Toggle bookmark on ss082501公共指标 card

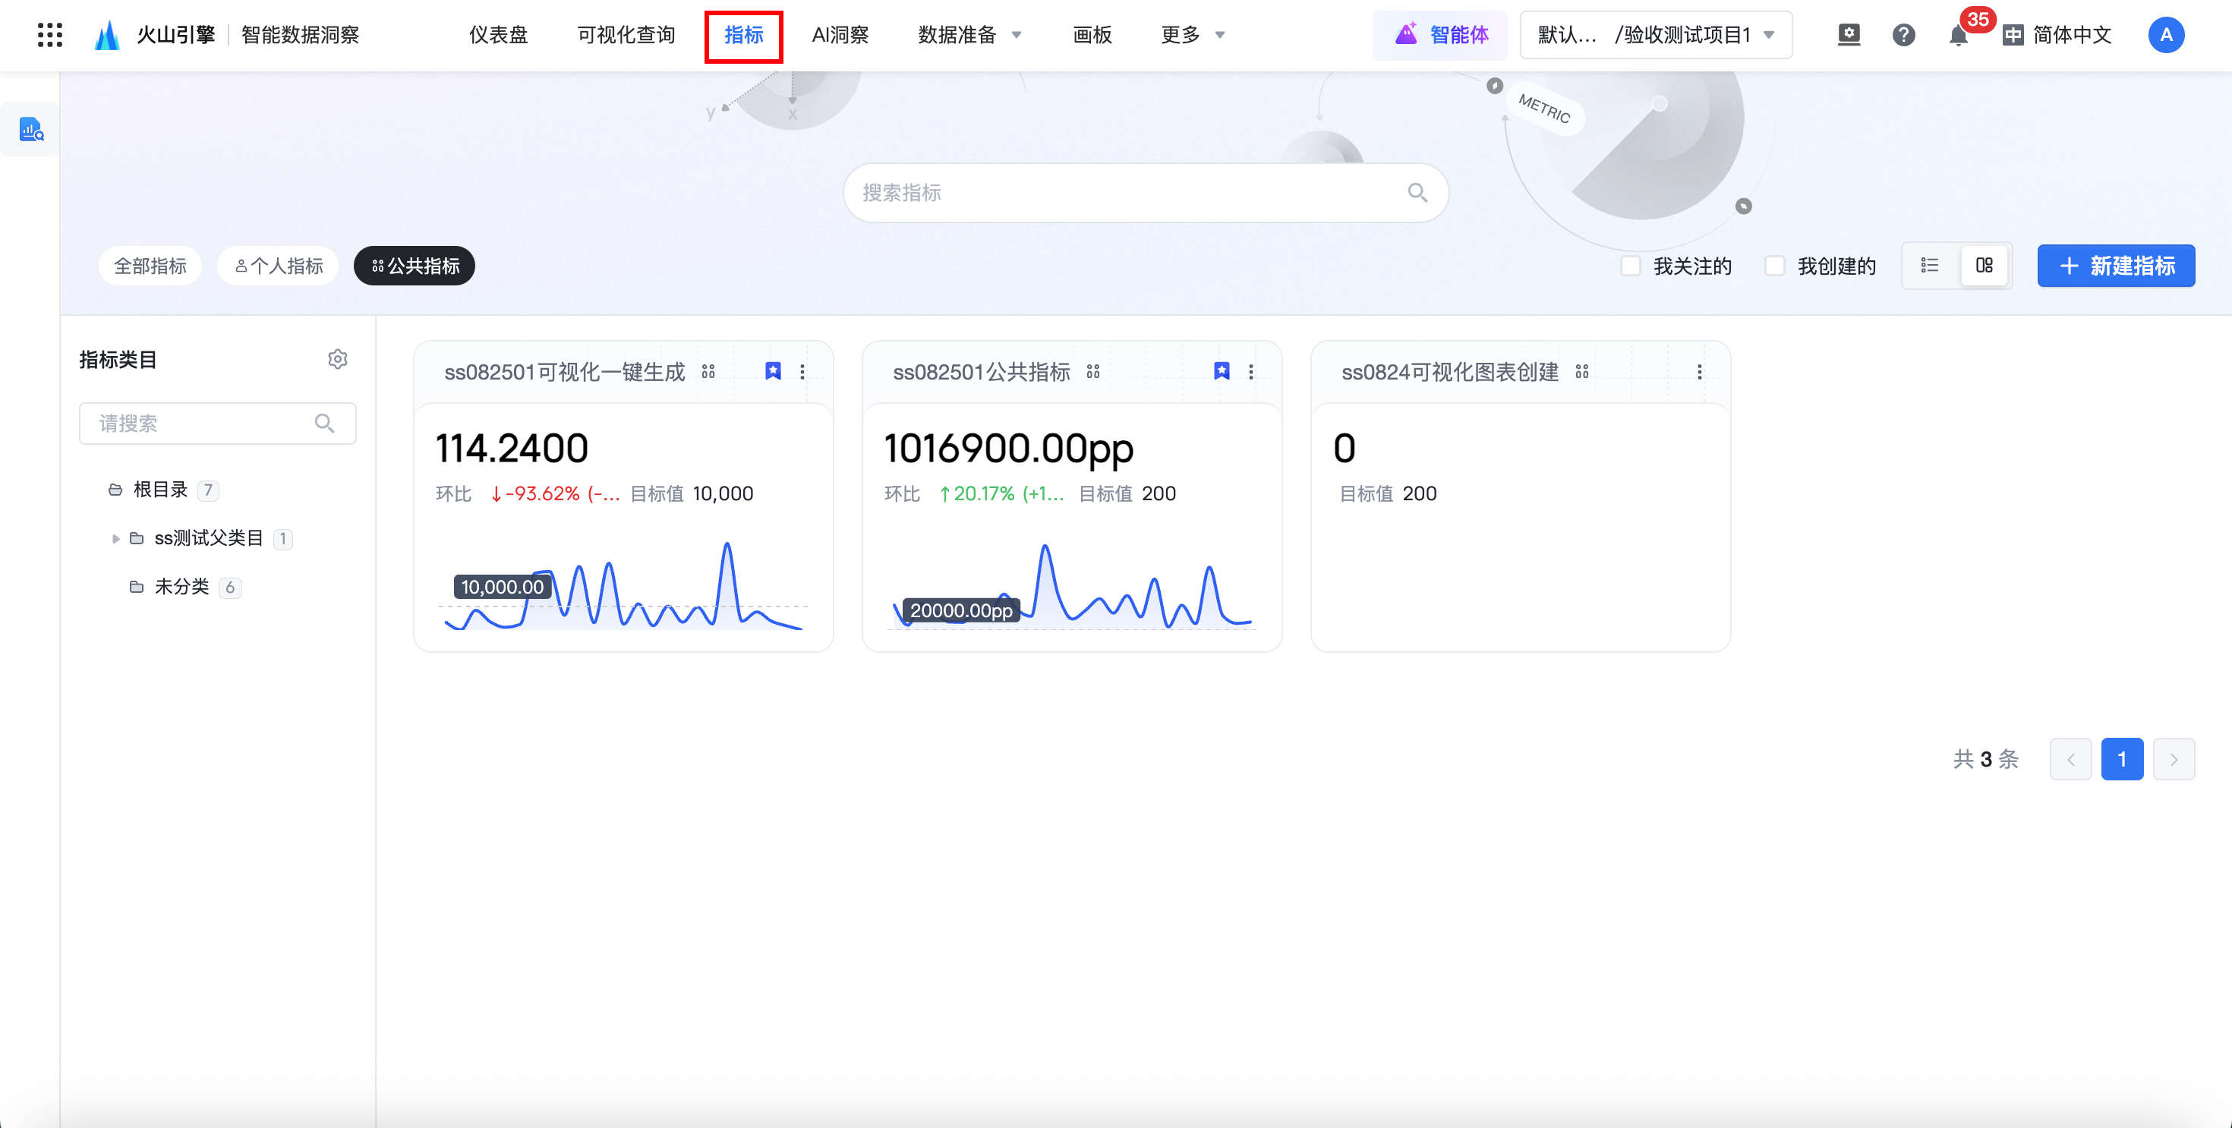pos(1221,372)
